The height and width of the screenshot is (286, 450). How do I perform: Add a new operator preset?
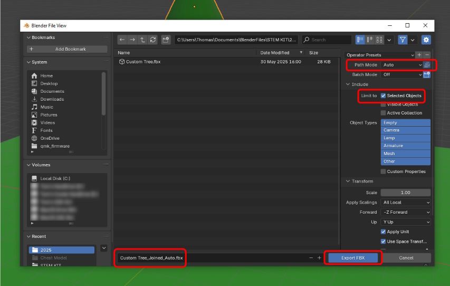tap(419, 55)
